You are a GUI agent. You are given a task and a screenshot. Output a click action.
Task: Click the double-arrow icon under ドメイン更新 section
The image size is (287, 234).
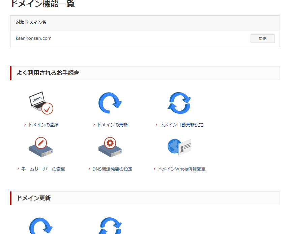(x=110, y=226)
